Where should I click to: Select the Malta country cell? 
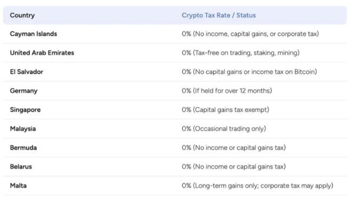coord(18,186)
